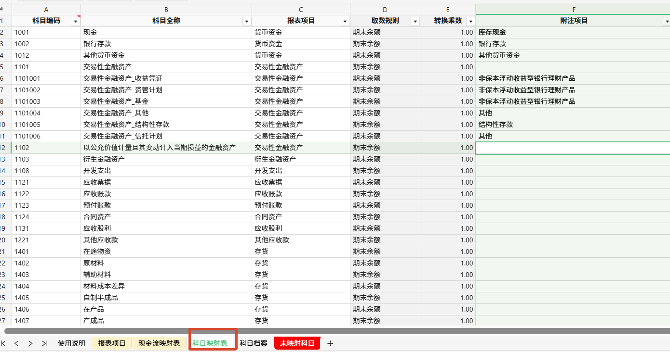Click the code 1221 cell

coord(46,240)
